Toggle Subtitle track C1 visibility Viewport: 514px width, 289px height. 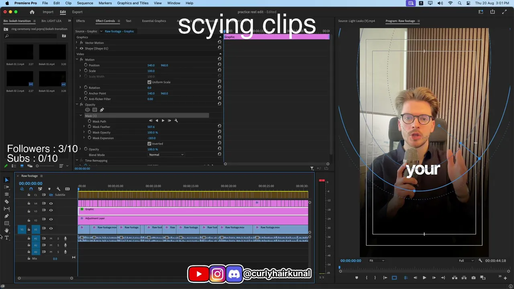pos(51,195)
